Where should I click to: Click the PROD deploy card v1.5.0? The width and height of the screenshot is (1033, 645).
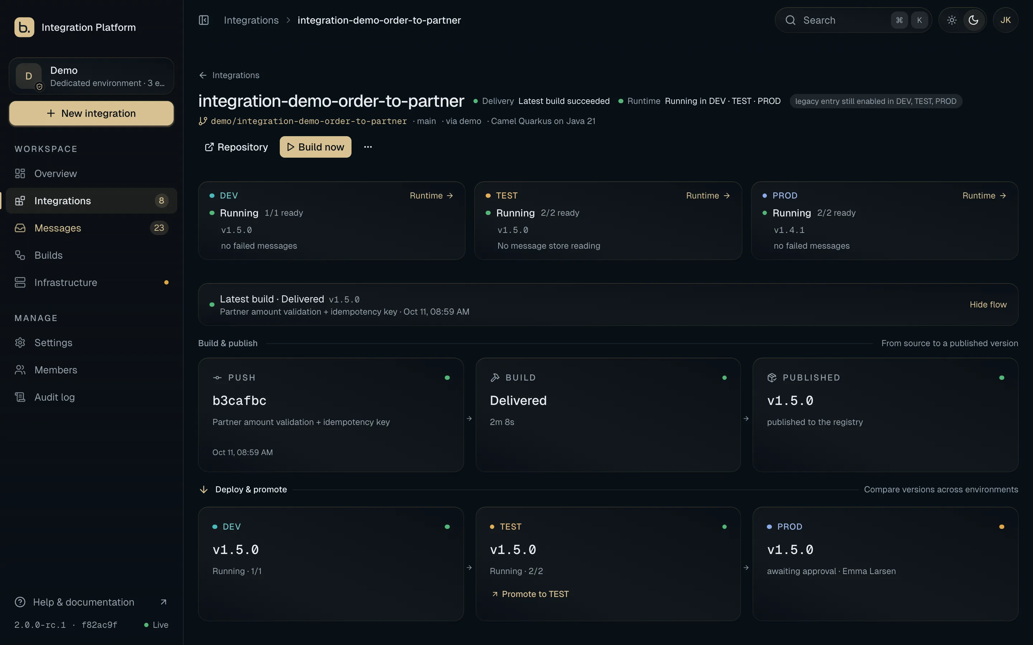tap(885, 564)
